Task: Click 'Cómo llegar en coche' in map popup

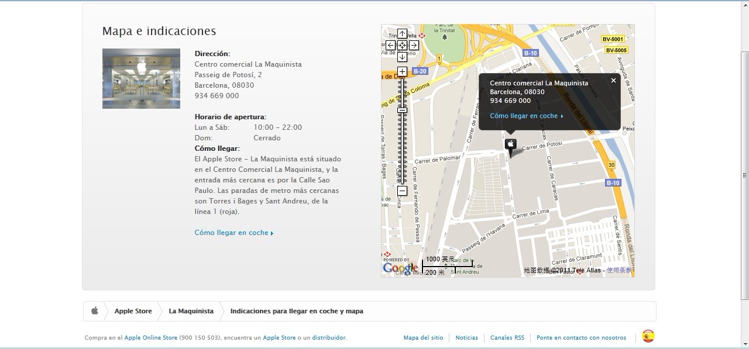Action: pos(525,116)
